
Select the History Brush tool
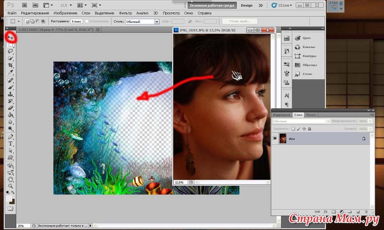[x=11, y=101]
